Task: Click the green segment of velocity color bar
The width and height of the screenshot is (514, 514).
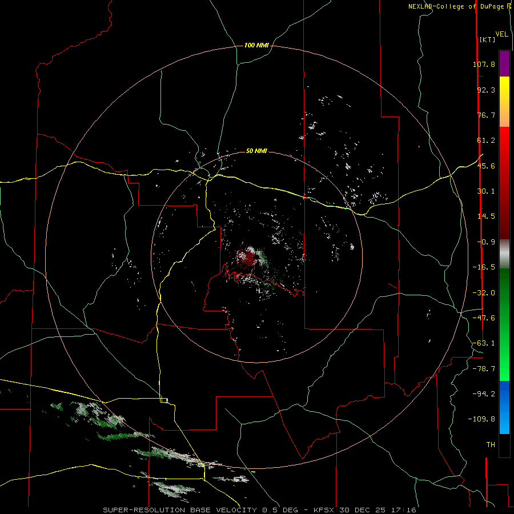Action: (x=504, y=324)
